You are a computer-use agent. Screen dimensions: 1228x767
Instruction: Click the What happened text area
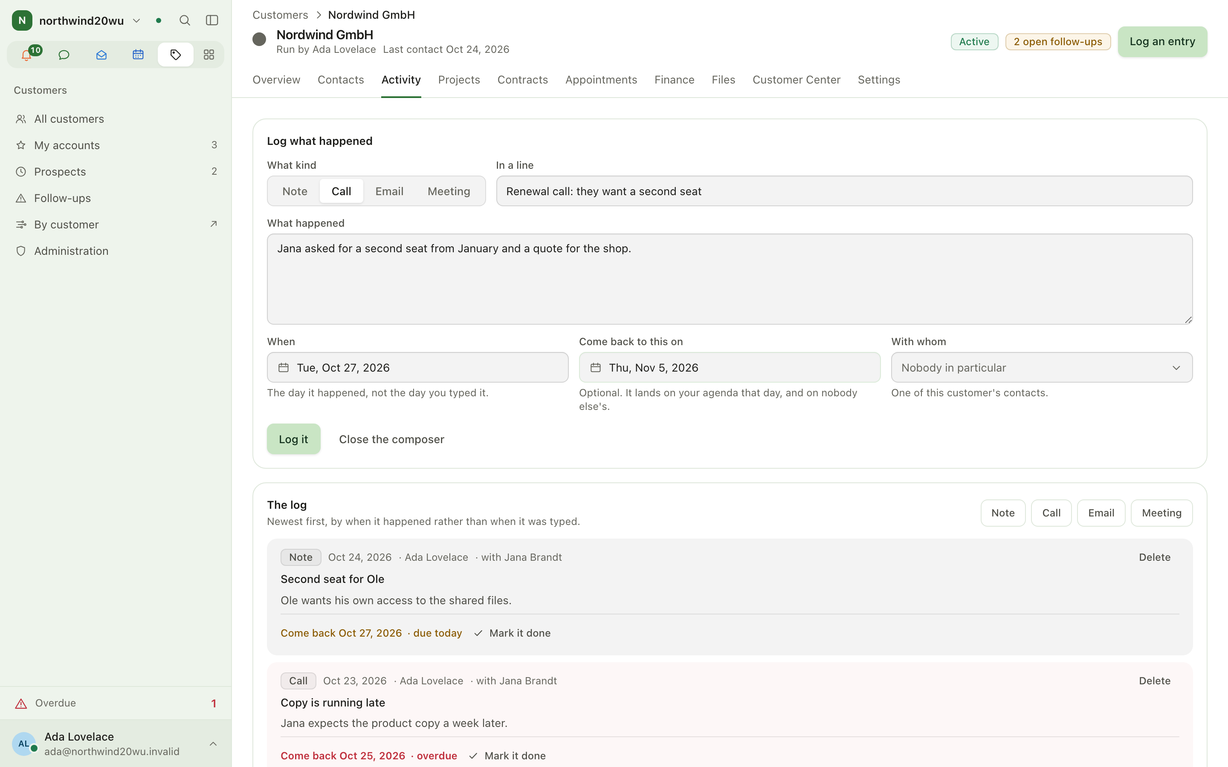(x=730, y=279)
